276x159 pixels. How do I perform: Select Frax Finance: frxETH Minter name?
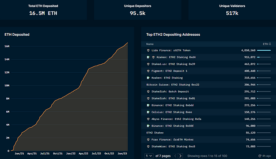(173, 139)
